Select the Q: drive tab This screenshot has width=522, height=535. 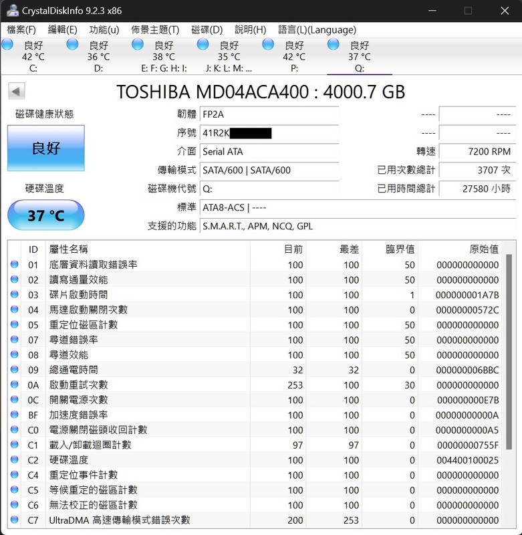(360, 56)
